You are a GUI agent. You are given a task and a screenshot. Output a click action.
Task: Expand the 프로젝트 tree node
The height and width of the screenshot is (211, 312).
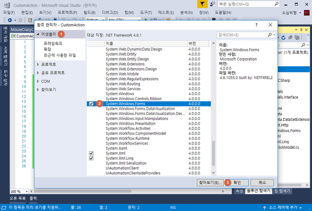point(38,64)
